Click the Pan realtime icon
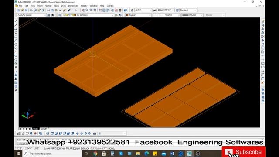This screenshot has height=157, width=279. (83, 10)
